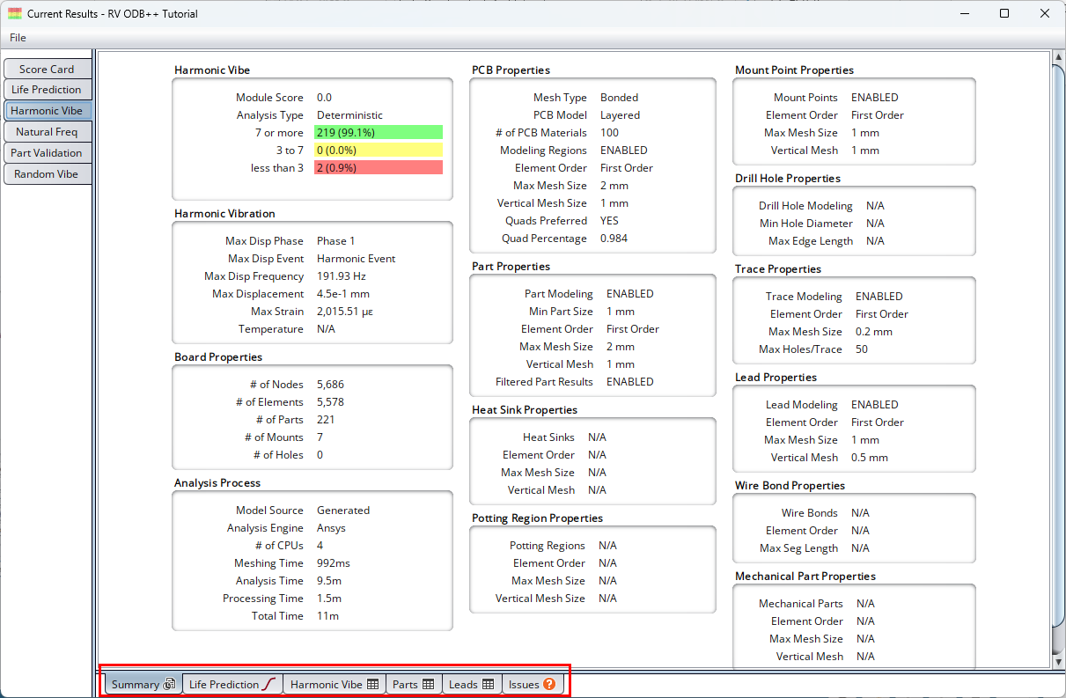The width and height of the screenshot is (1066, 698).
Task: Click the orange question mark Issues icon
Action: (x=549, y=684)
